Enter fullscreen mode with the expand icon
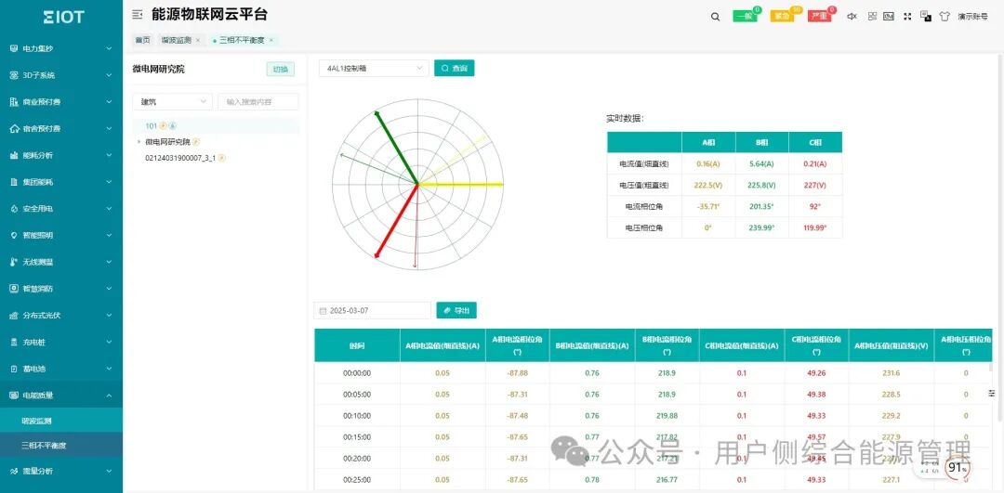The image size is (1004, 493). click(x=907, y=17)
